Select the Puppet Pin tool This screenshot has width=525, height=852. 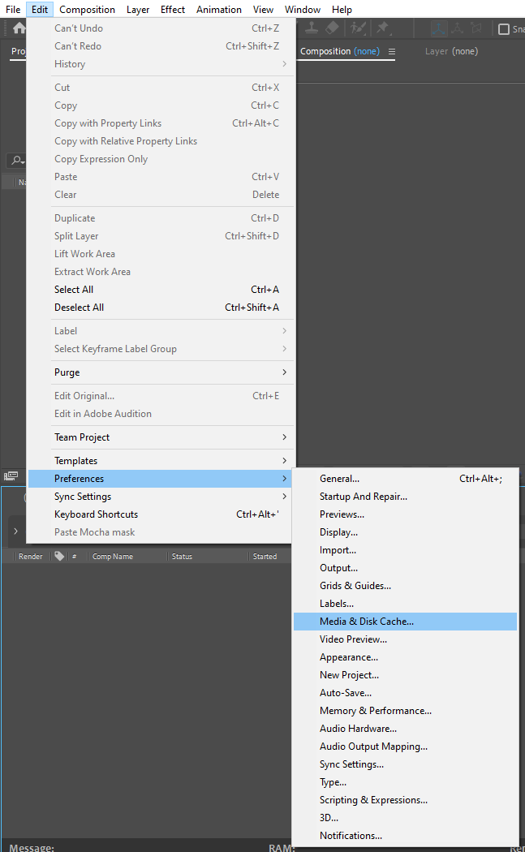pos(381,28)
